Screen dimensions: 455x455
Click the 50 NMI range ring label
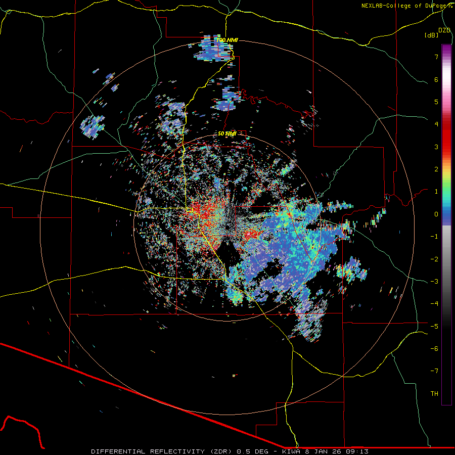227,133
